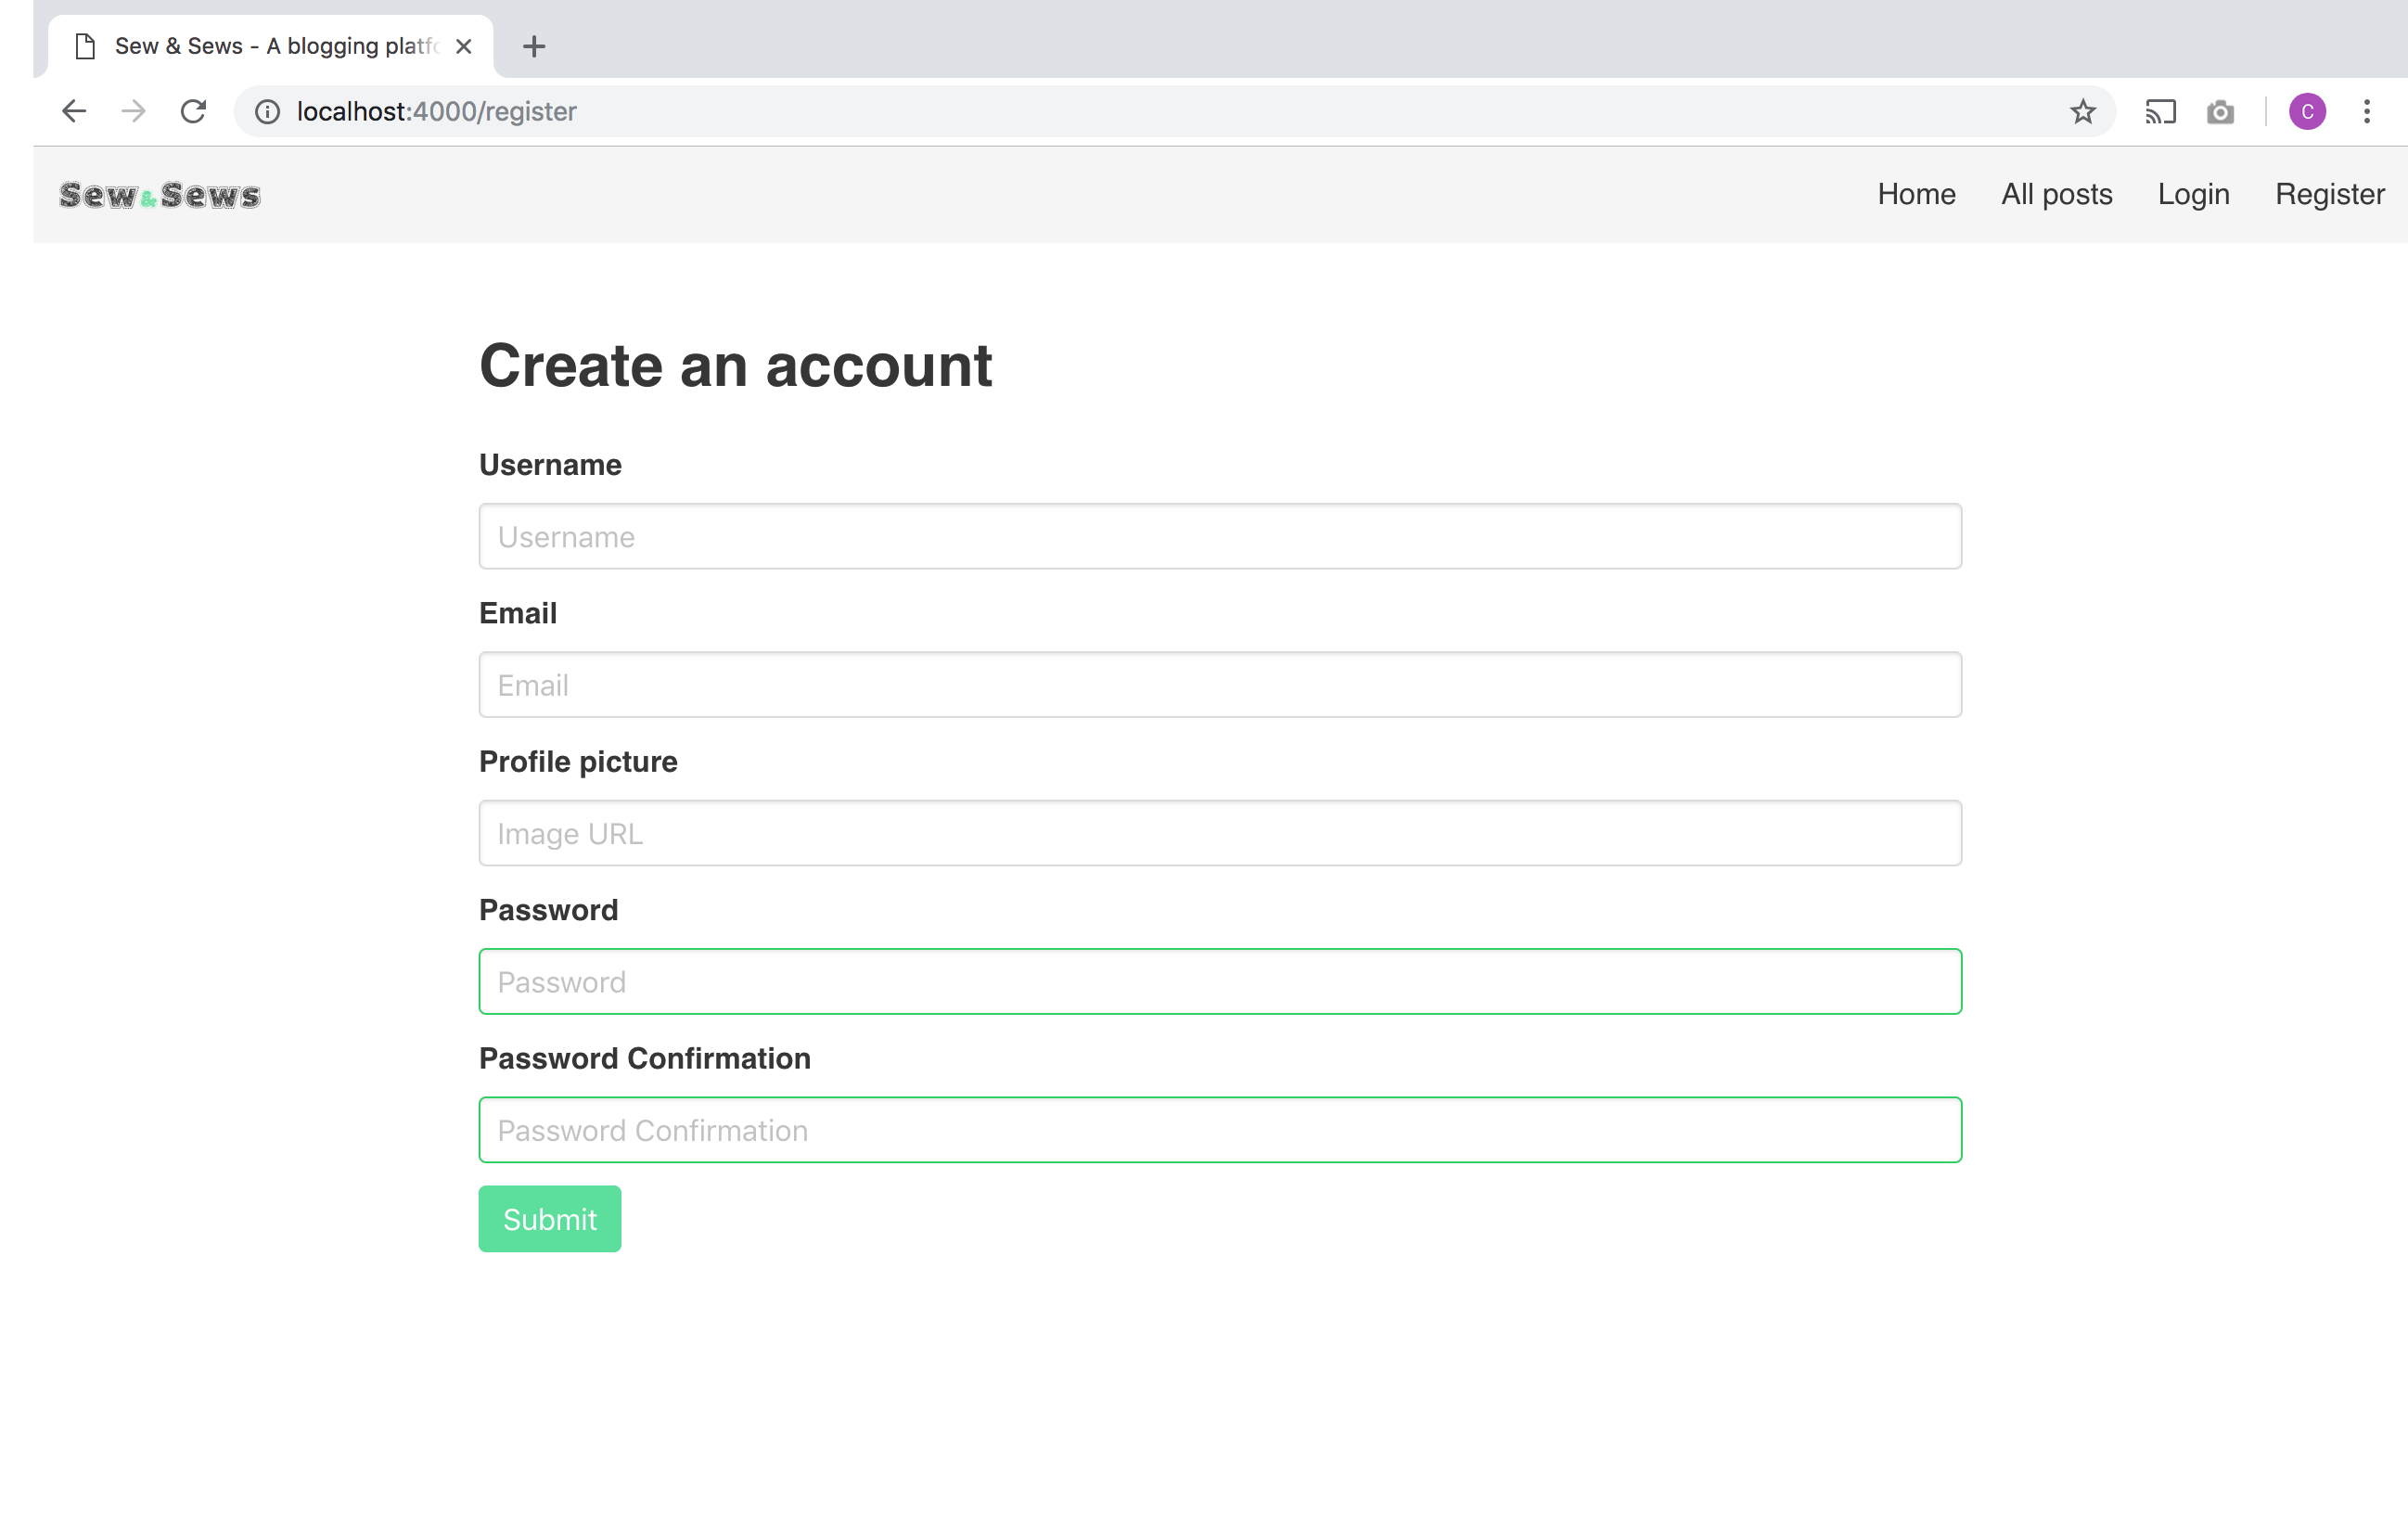2408x1525 pixels.
Task: Close the Sew & Sews tab
Action: (463, 46)
